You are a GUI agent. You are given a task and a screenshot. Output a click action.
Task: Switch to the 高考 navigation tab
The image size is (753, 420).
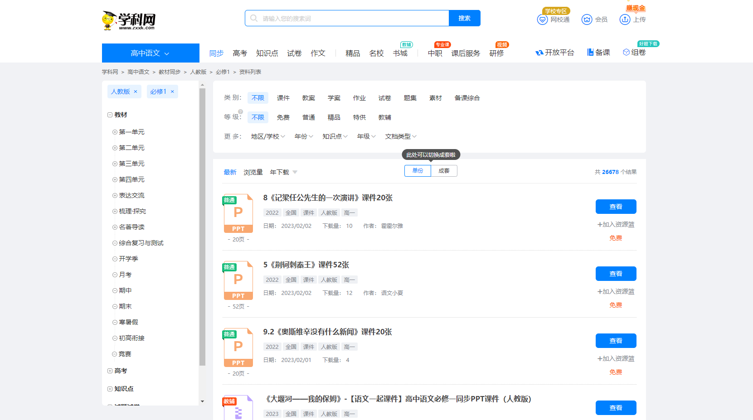pos(240,53)
